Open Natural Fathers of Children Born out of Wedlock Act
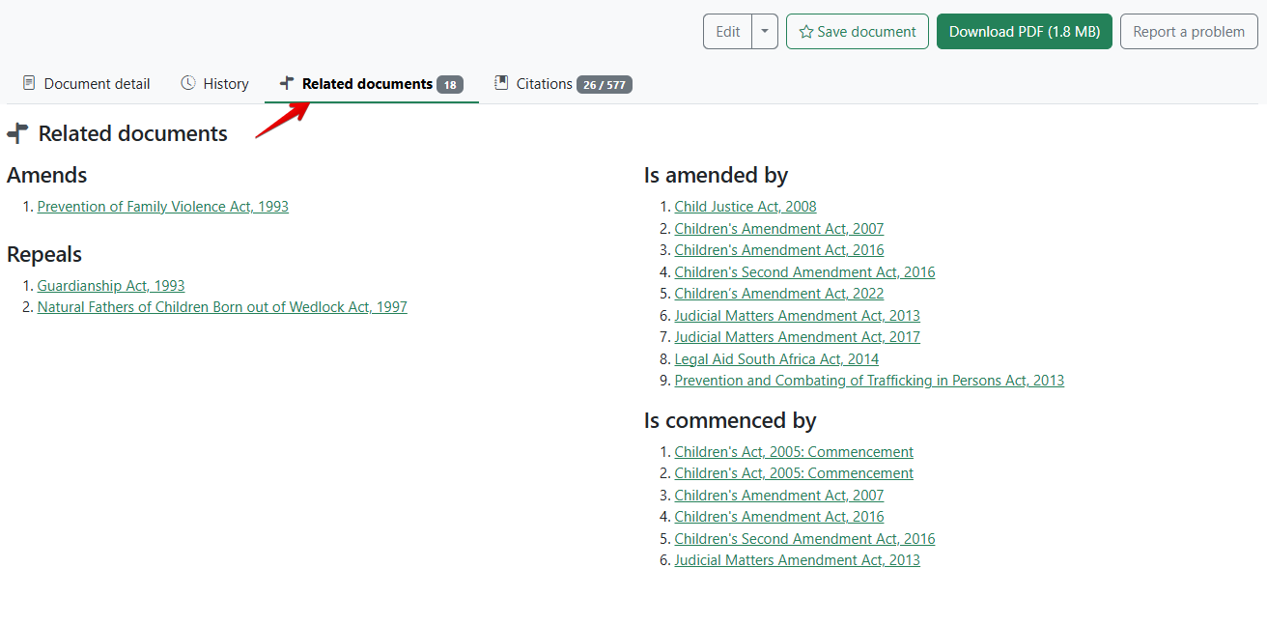This screenshot has height=625, width=1267. (222, 307)
